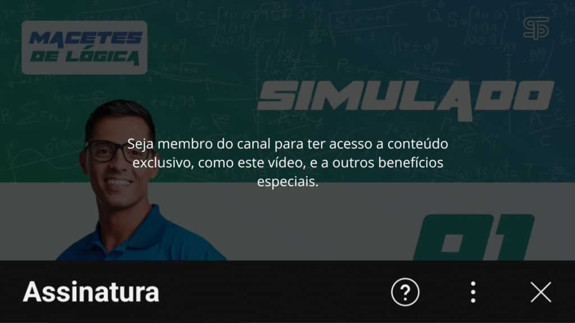The image size is (575, 323).
Task: Click the word MACETES in the logo
Action: [x=86, y=39]
